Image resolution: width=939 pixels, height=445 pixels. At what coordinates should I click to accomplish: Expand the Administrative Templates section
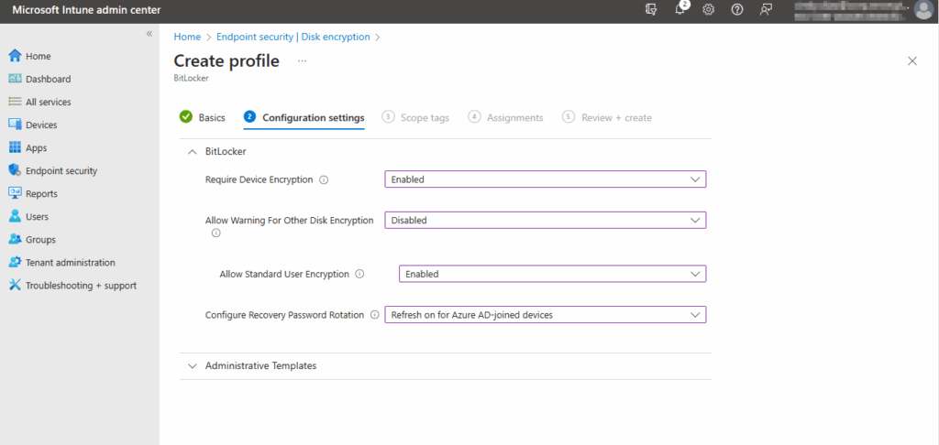pos(260,365)
